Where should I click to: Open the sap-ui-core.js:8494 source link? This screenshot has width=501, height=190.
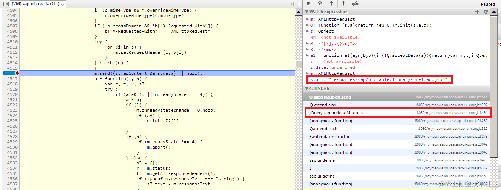point(452,113)
